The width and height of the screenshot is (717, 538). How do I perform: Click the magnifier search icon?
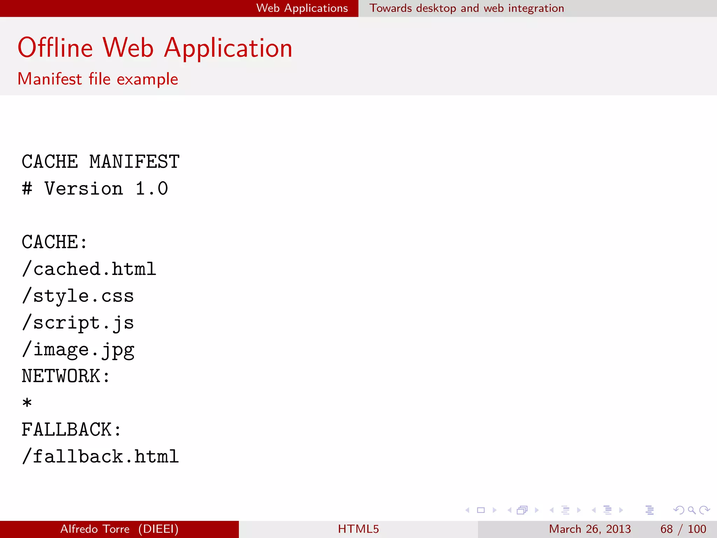[692, 510]
